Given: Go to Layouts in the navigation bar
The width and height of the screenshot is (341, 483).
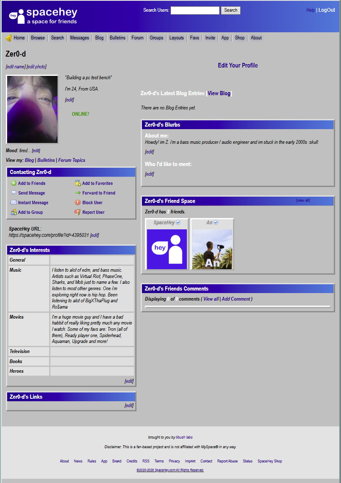Looking at the screenshot, I should pyautogui.click(x=176, y=38).
